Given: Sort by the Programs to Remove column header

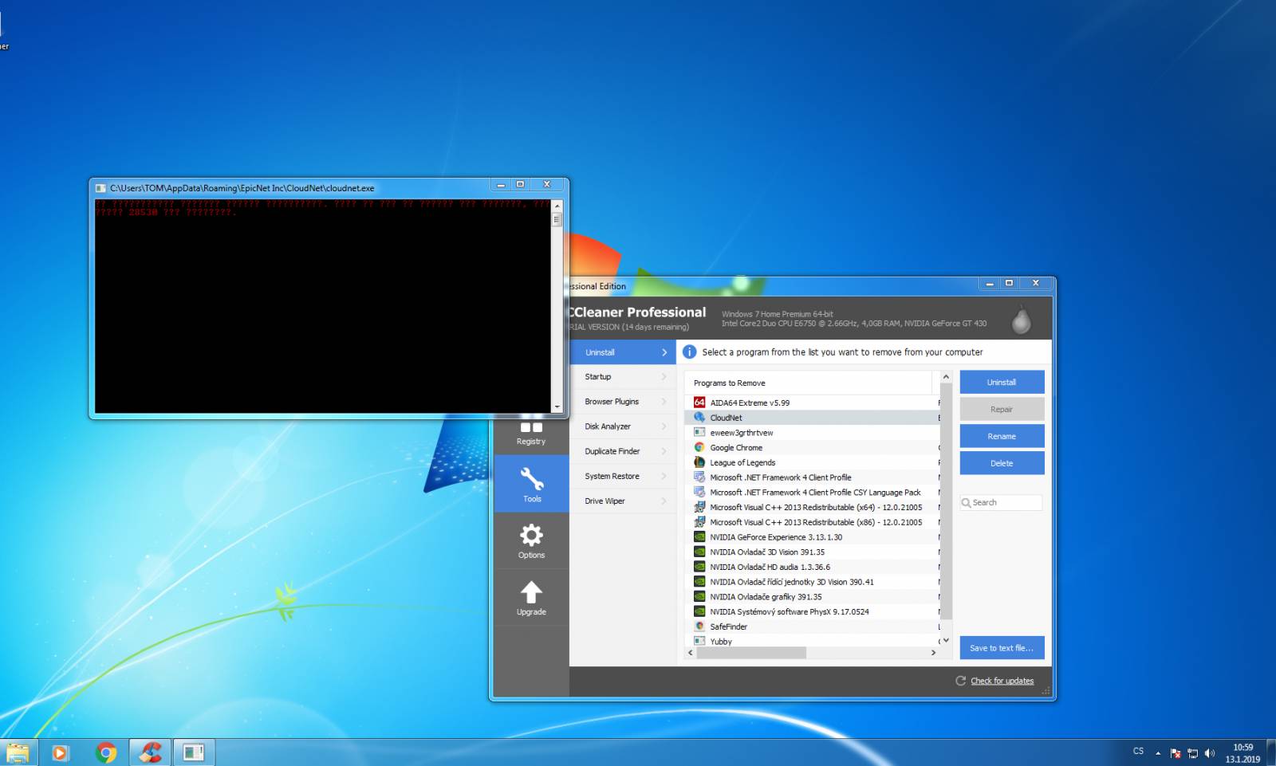Looking at the screenshot, I should coord(808,383).
